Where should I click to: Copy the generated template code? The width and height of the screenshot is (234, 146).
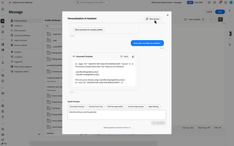[133, 57]
